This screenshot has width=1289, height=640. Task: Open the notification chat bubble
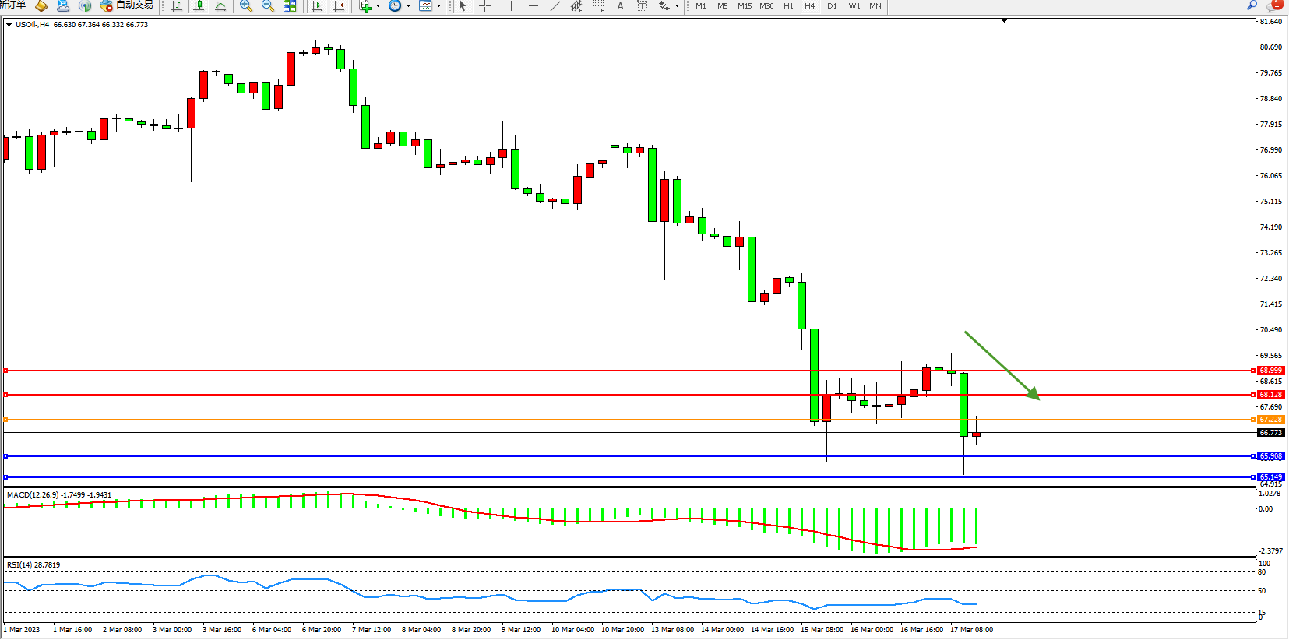click(x=1274, y=5)
